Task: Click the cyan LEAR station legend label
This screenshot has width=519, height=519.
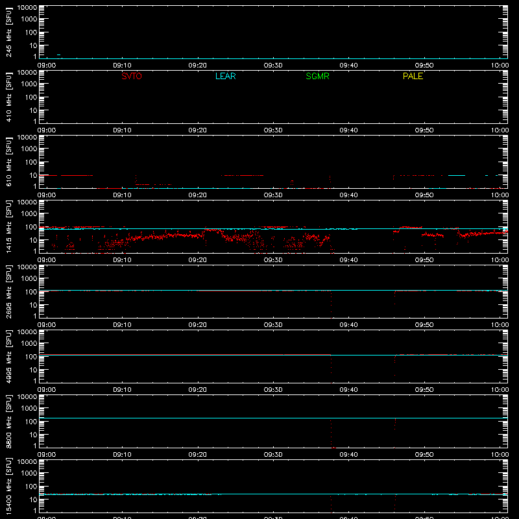Action: click(x=225, y=76)
